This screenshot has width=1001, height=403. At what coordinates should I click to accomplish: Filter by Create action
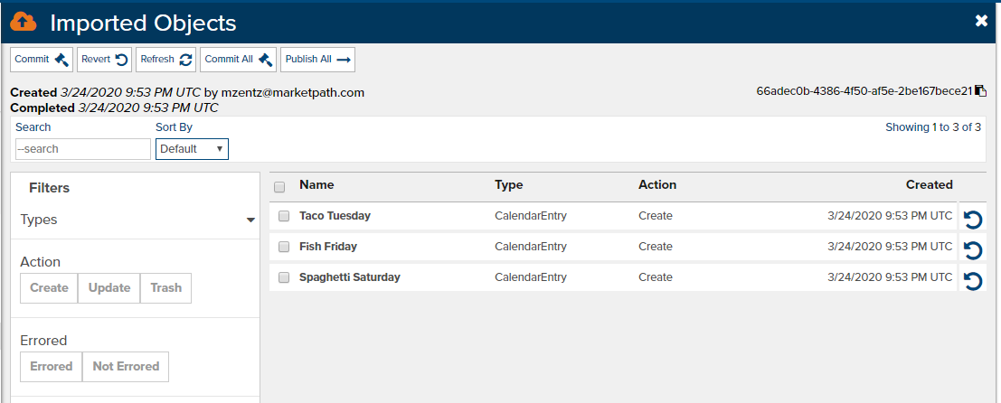49,288
